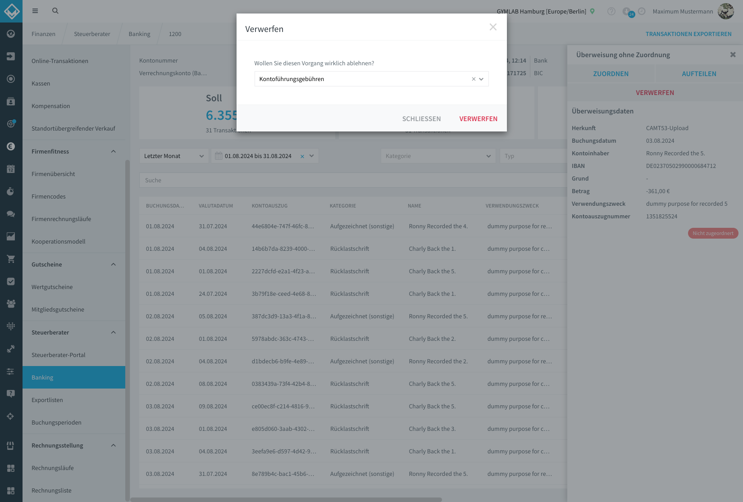Open the checkmark tasks sidebar icon
743x502 pixels.
(11, 281)
